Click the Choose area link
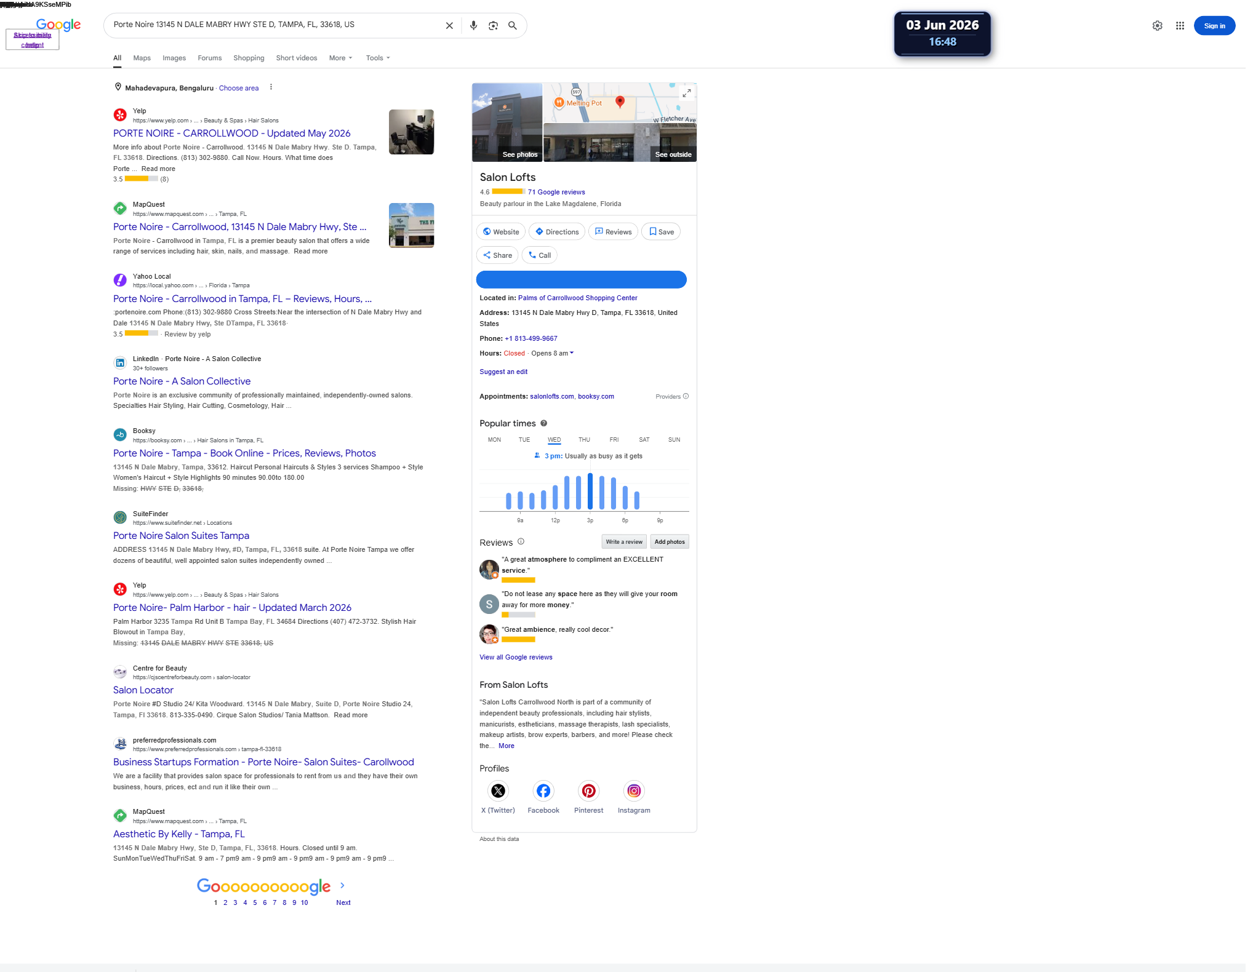 click(239, 88)
